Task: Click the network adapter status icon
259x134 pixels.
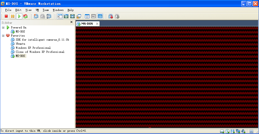Action: (238, 131)
